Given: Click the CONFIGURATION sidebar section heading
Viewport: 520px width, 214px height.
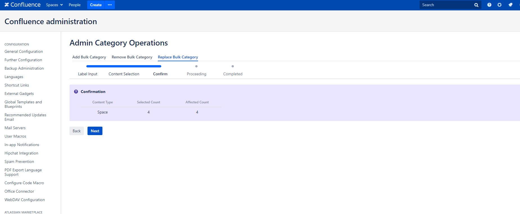Looking at the screenshot, I should (17, 44).
